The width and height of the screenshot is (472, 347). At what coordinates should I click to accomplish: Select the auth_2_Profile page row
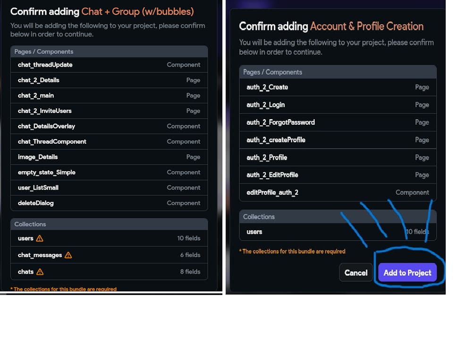point(338,157)
